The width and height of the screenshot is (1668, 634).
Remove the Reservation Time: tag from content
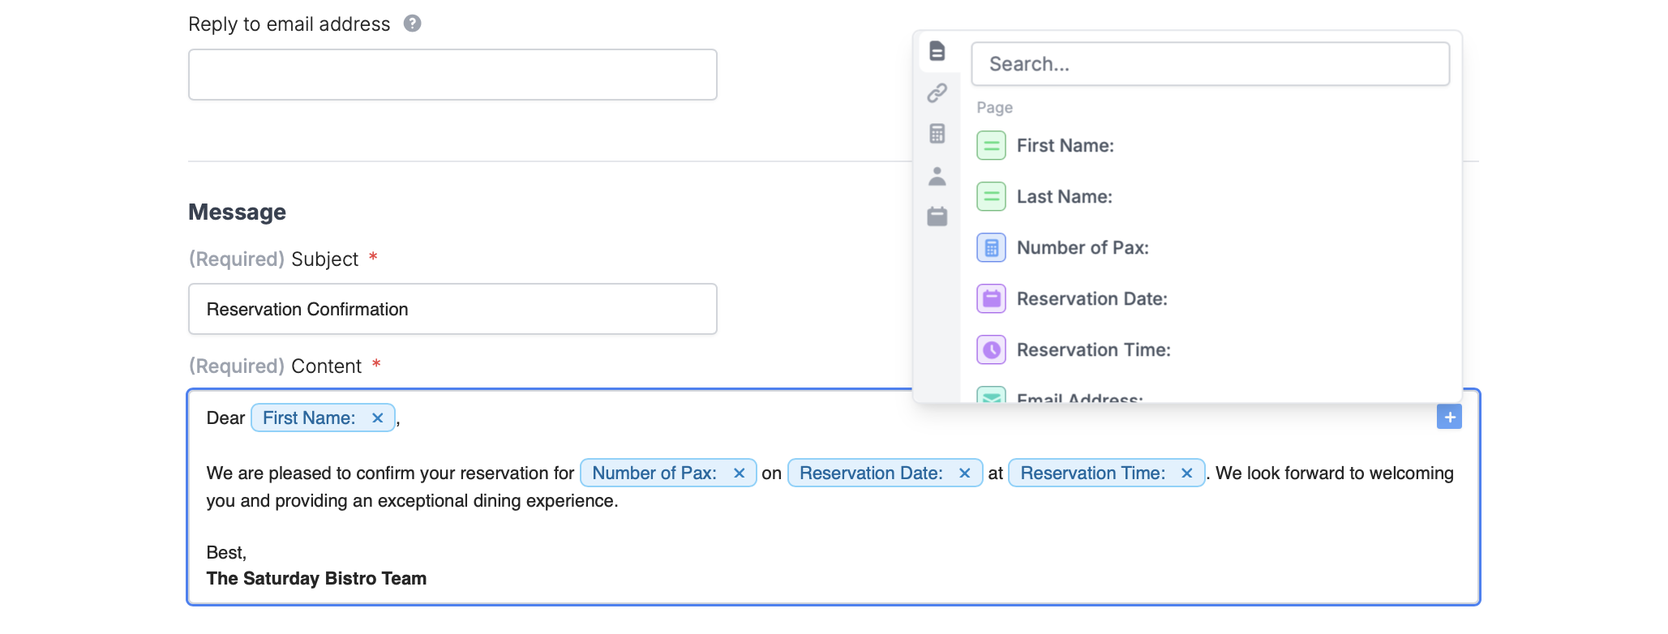pyautogui.click(x=1186, y=473)
